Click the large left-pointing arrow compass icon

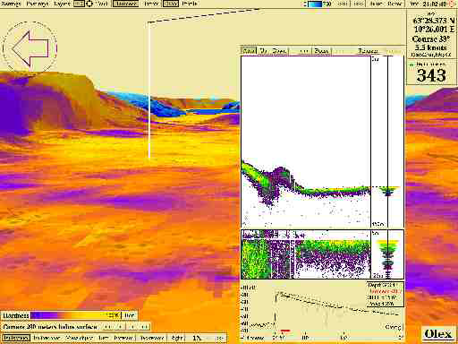[30, 47]
